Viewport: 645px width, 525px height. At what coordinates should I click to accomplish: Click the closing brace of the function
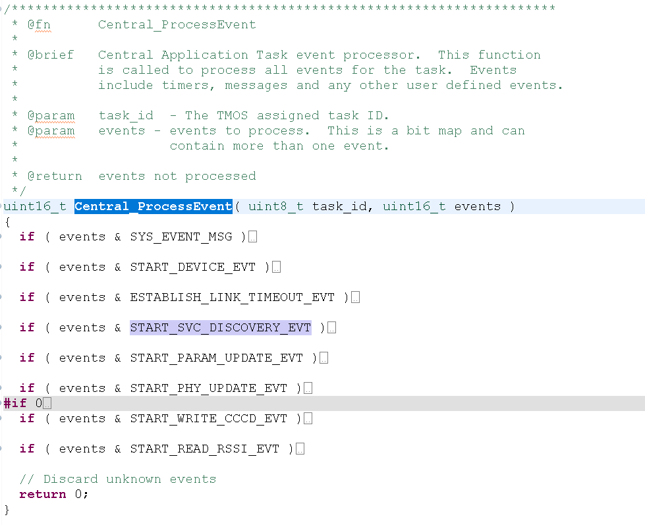7,510
